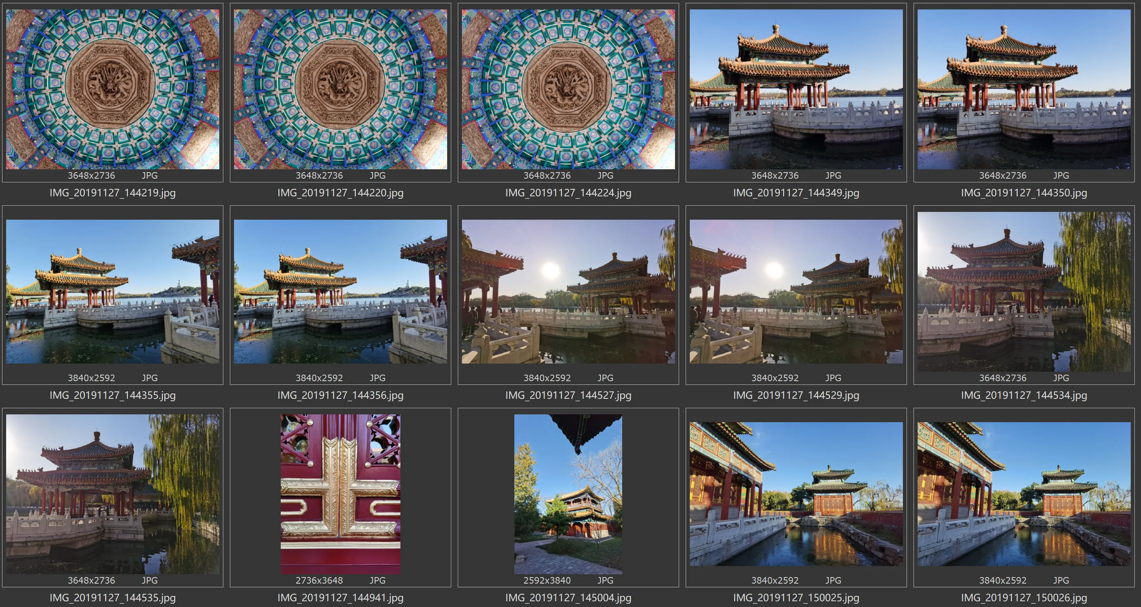The height and width of the screenshot is (607, 1141).
Task: Click the JPG format label of IMG_20191127_144220
Action: click(377, 175)
